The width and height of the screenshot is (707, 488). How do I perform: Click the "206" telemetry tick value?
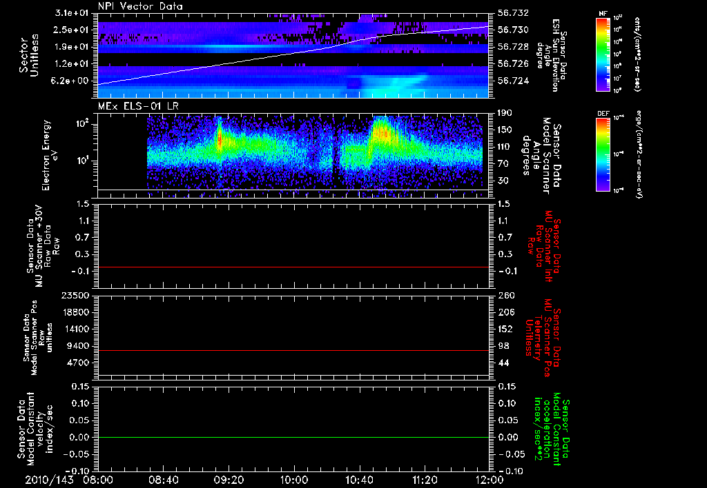click(x=506, y=312)
